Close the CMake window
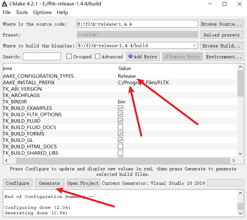This screenshot has width=247, height=220. [239, 4]
